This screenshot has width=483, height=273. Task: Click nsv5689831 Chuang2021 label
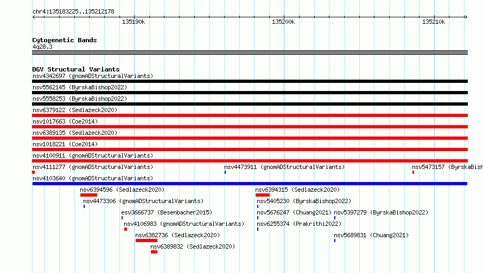point(371,235)
